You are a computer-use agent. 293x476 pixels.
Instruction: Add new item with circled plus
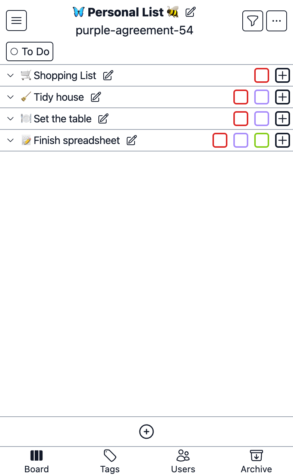click(x=146, y=432)
